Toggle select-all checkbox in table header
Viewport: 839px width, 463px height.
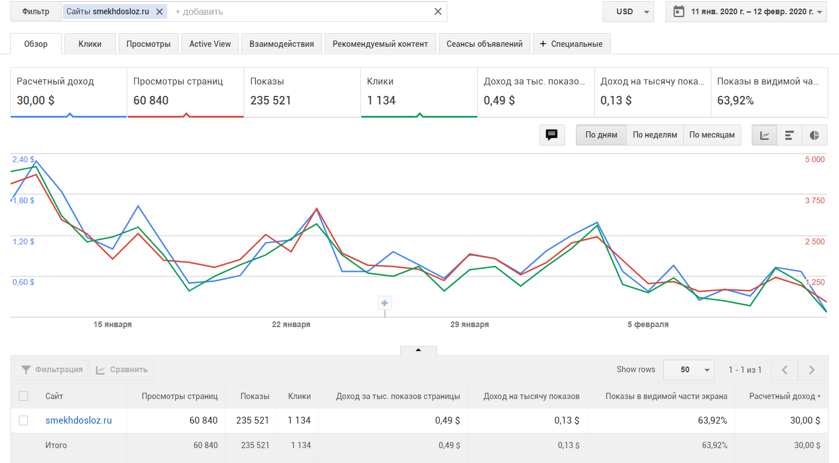(x=23, y=396)
